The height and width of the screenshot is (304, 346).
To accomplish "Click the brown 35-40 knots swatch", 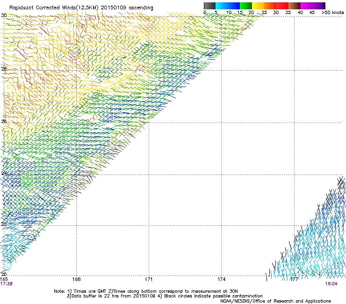I will point(295,6).
